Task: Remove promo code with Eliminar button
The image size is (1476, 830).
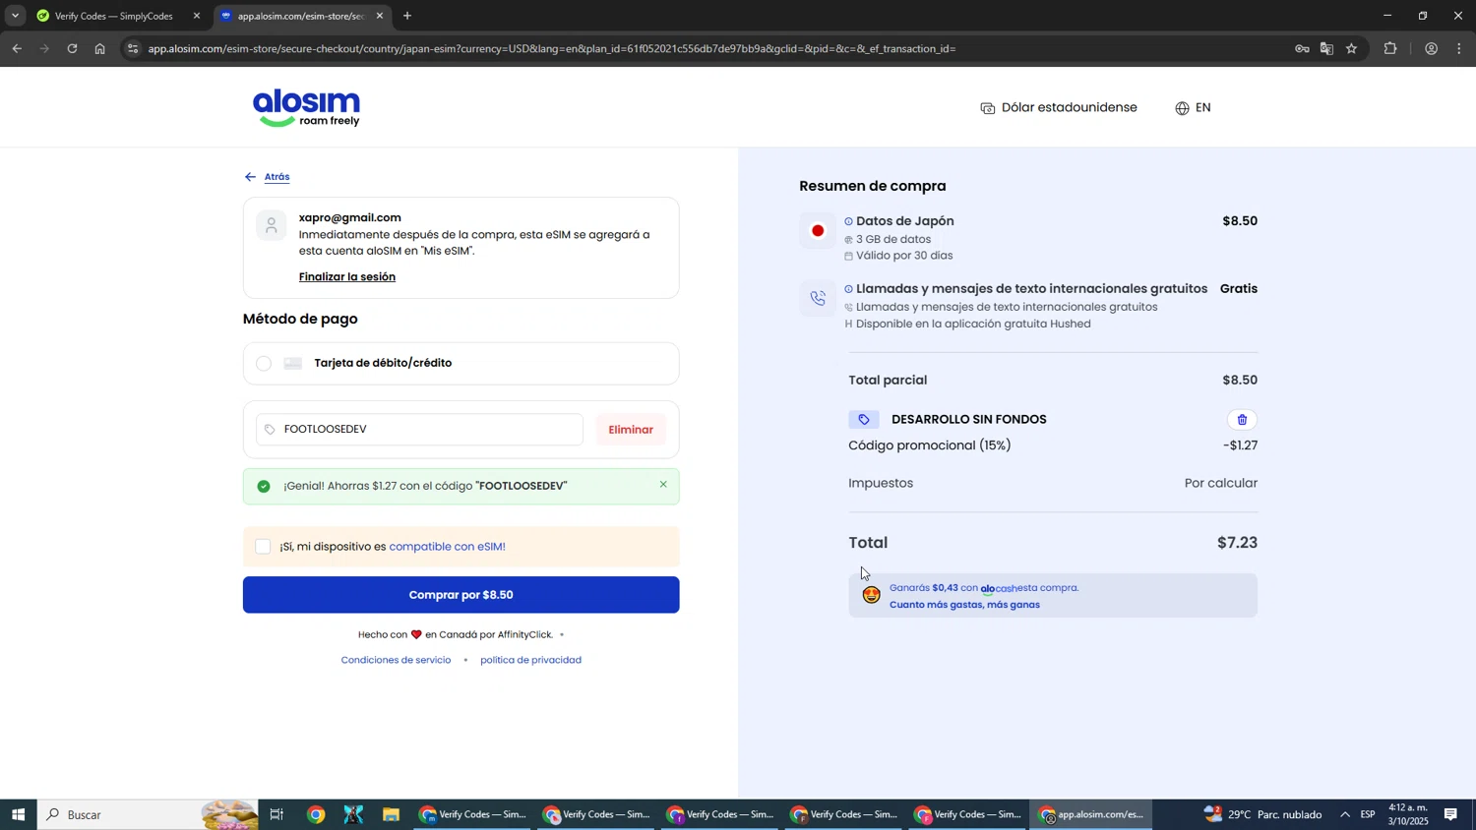Action: [631, 430]
